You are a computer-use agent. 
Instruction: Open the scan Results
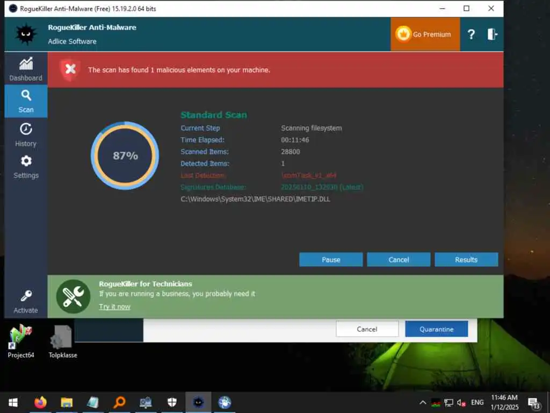click(x=466, y=260)
